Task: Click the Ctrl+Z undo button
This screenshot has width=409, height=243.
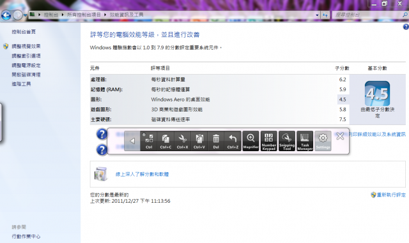Action: [x=233, y=141]
